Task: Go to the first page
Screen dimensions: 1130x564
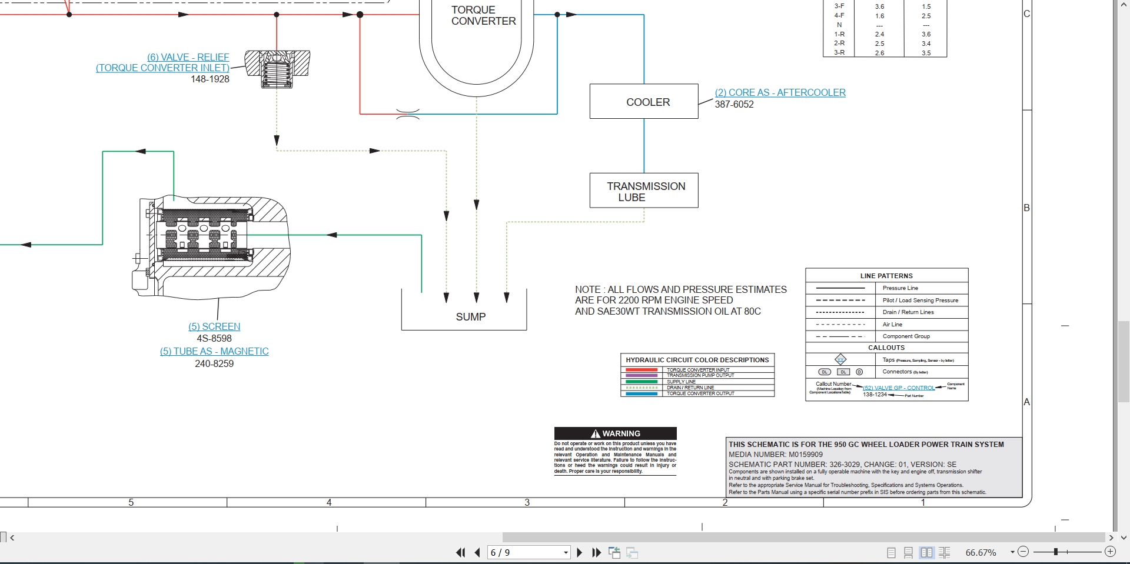Action: pyautogui.click(x=460, y=552)
